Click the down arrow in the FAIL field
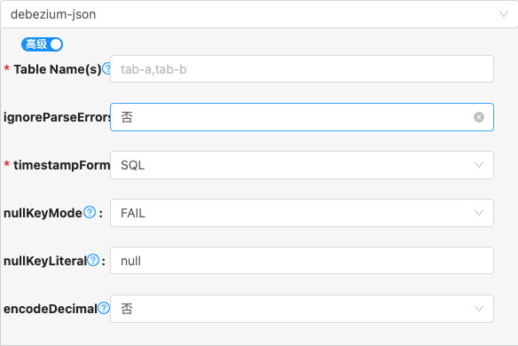Image resolution: width=518 pixels, height=346 pixels. tap(479, 213)
